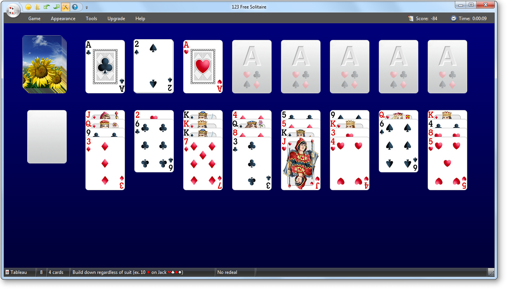
Task: Open the Tools menu
Action: tap(91, 19)
